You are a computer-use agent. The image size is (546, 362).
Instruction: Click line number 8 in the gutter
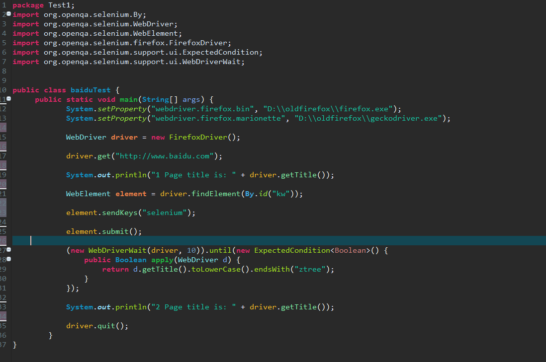coord(4,71)
